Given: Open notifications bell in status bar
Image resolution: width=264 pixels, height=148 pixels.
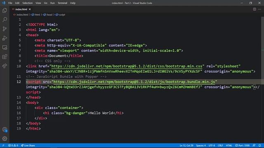Looking at the screenshot, I should [260, 146].
